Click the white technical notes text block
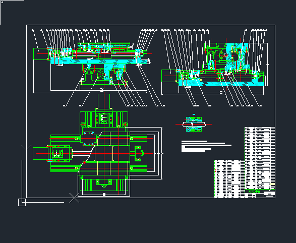The height and width of the screenshot is (243, 296). (x=206, y=146)
